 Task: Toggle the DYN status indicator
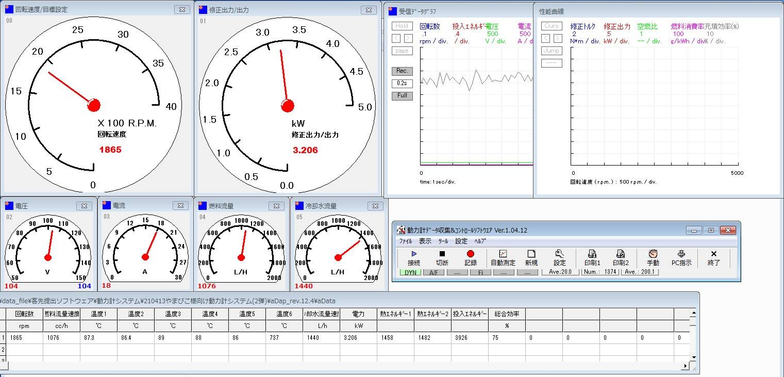(410, 272)
